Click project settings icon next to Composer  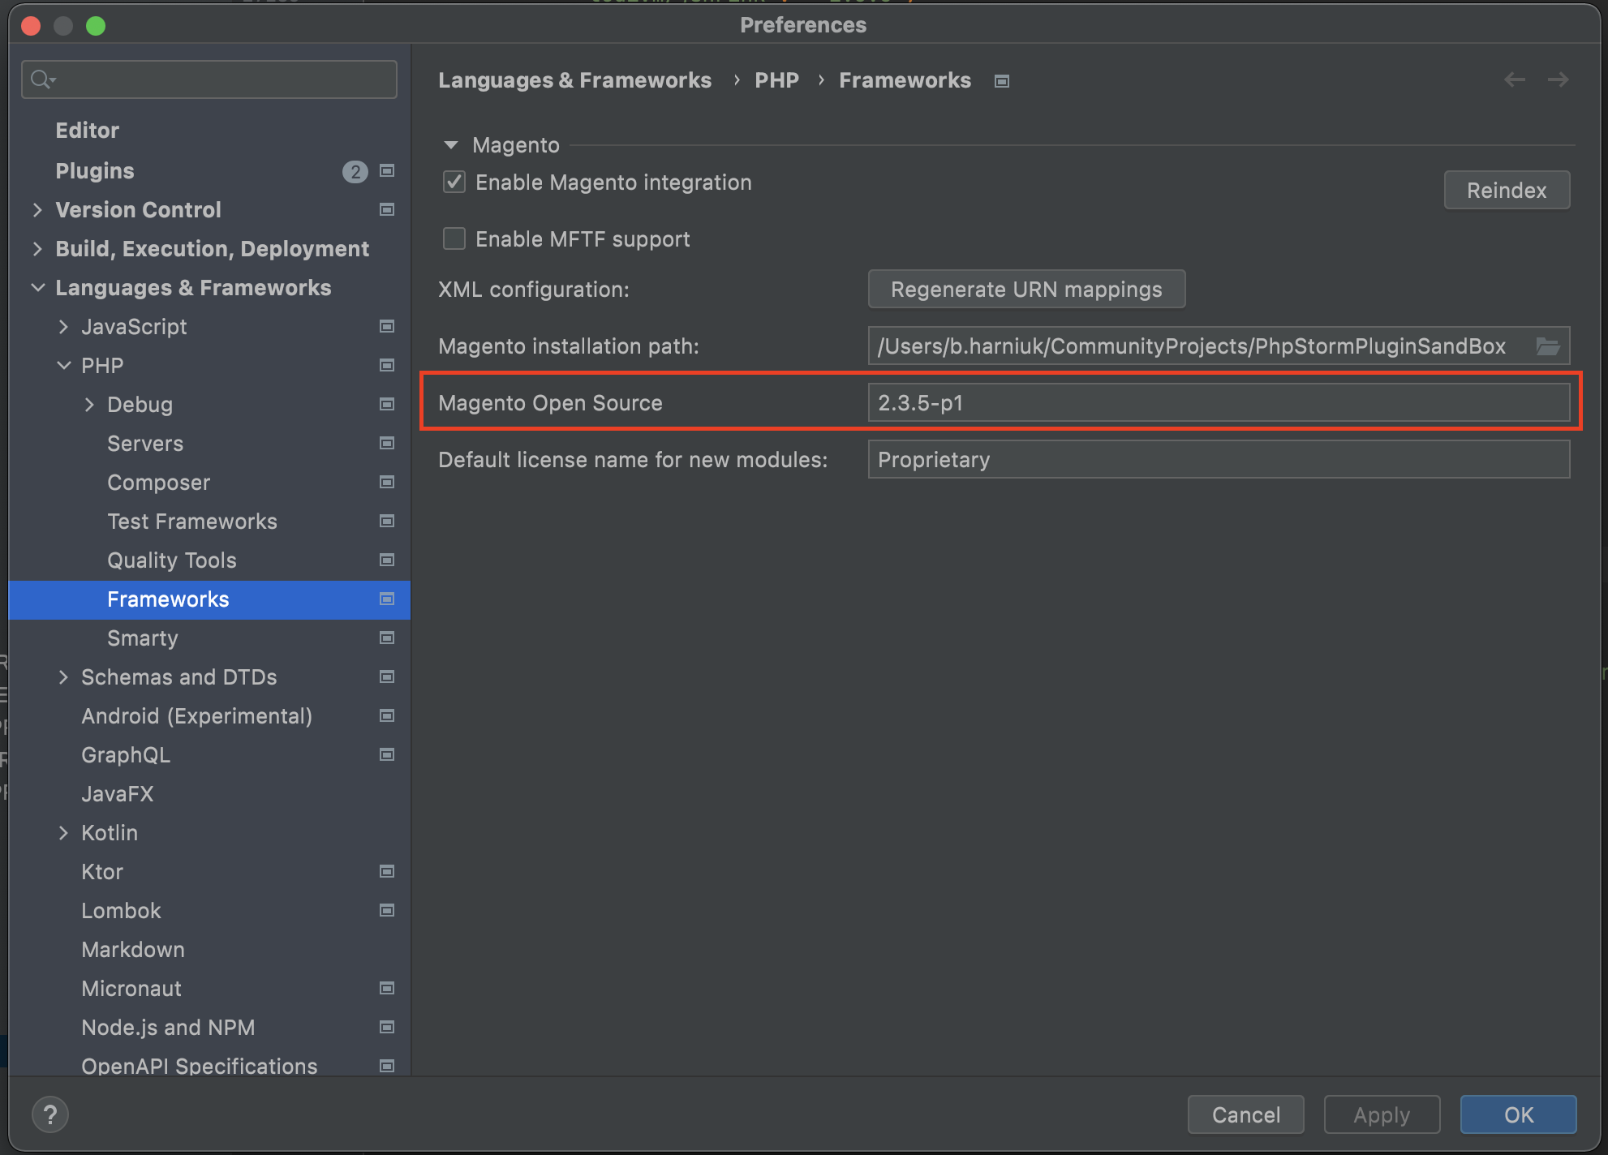click(x=387, y=482)
